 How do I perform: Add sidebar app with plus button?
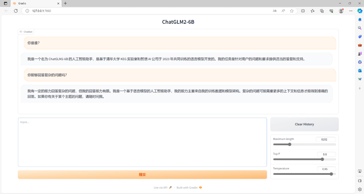(360, 88)
